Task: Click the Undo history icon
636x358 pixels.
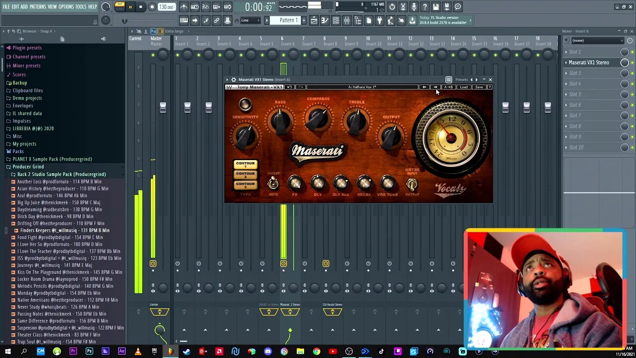Action: pos(392,7)
